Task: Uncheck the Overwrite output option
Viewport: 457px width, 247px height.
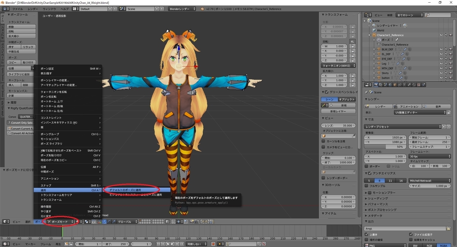Action: point(366,234)
